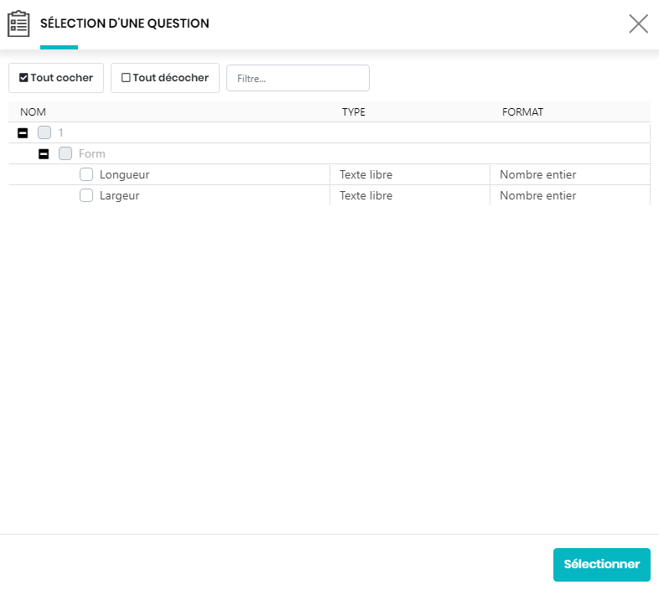Click the clipboard form icon in header
This screenshot has height=590, width=659.
coord(18,23)
